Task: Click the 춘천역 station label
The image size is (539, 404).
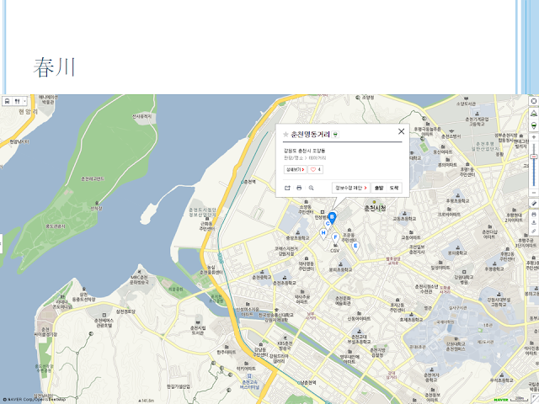Action: coord(248,182)
